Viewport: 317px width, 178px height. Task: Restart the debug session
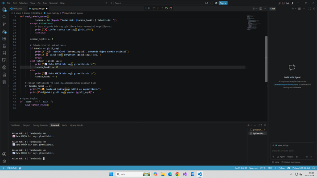coord(166,8)
